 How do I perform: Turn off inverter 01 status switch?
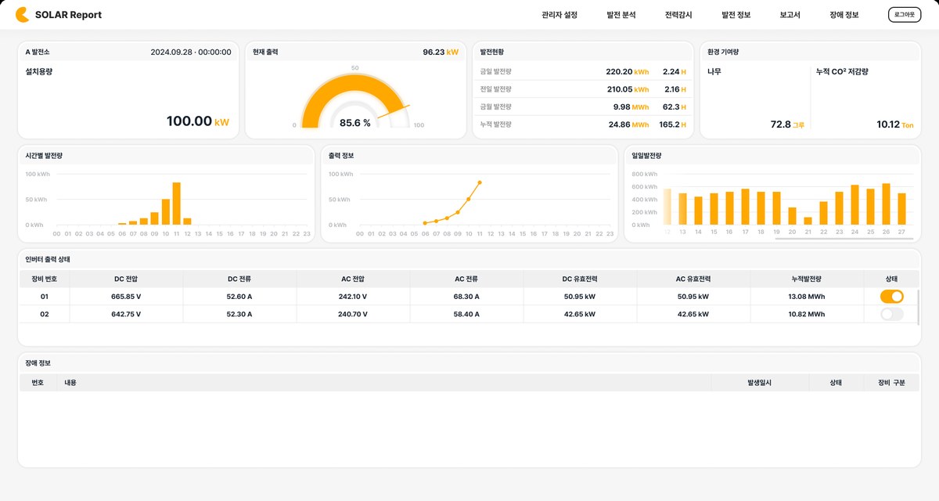891,297
